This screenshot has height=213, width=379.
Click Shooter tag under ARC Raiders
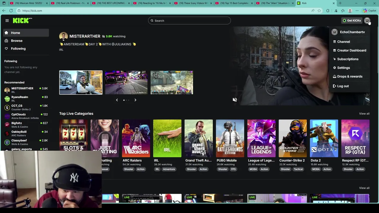click(x=129, y=169)
